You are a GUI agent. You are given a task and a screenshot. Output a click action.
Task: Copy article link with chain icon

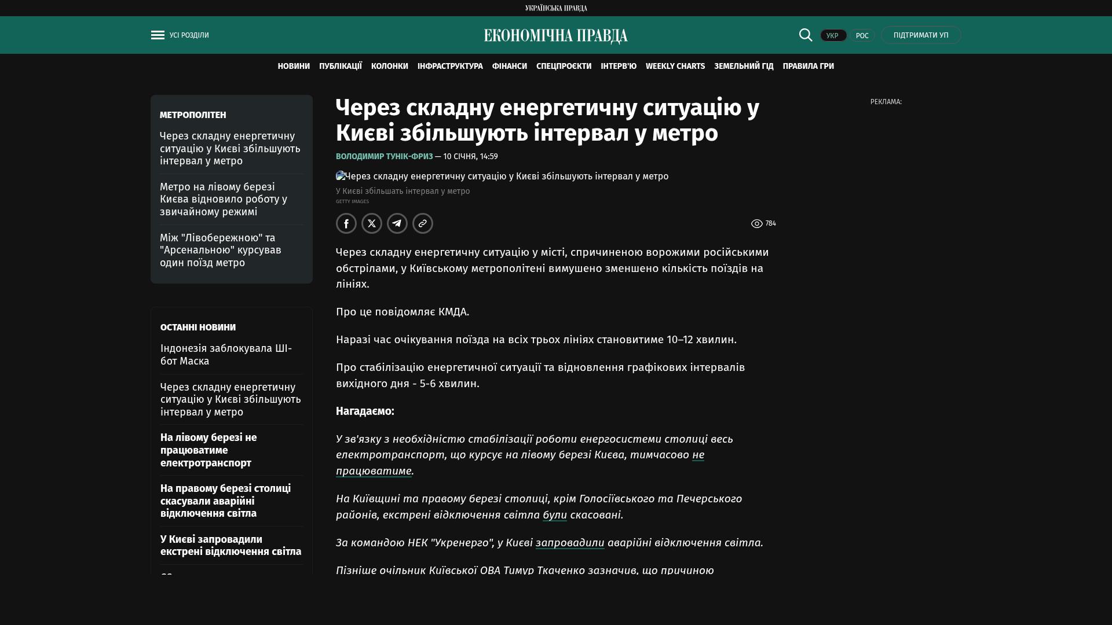pyautogui.click(x=423, y=223)
